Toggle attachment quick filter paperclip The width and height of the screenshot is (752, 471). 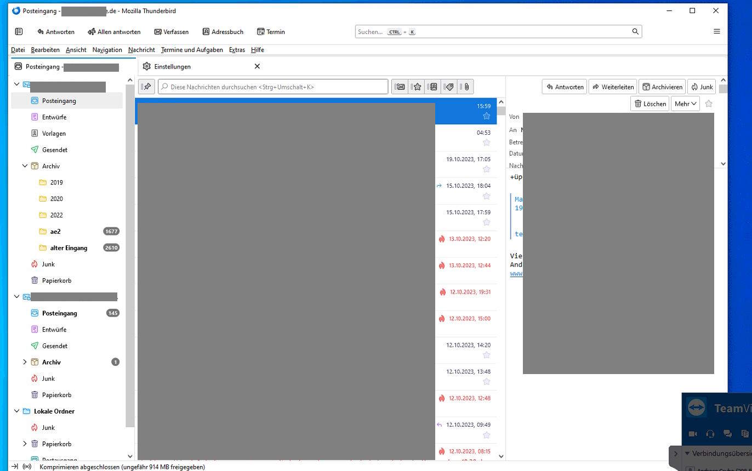(x=465, y=87)
